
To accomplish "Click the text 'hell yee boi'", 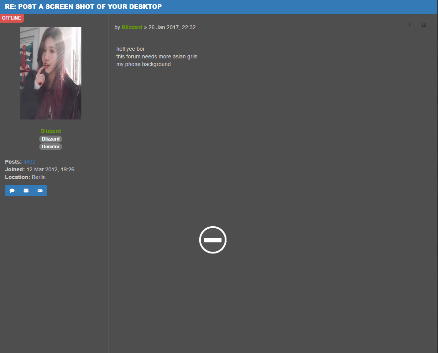I will (x=130, y=49).
